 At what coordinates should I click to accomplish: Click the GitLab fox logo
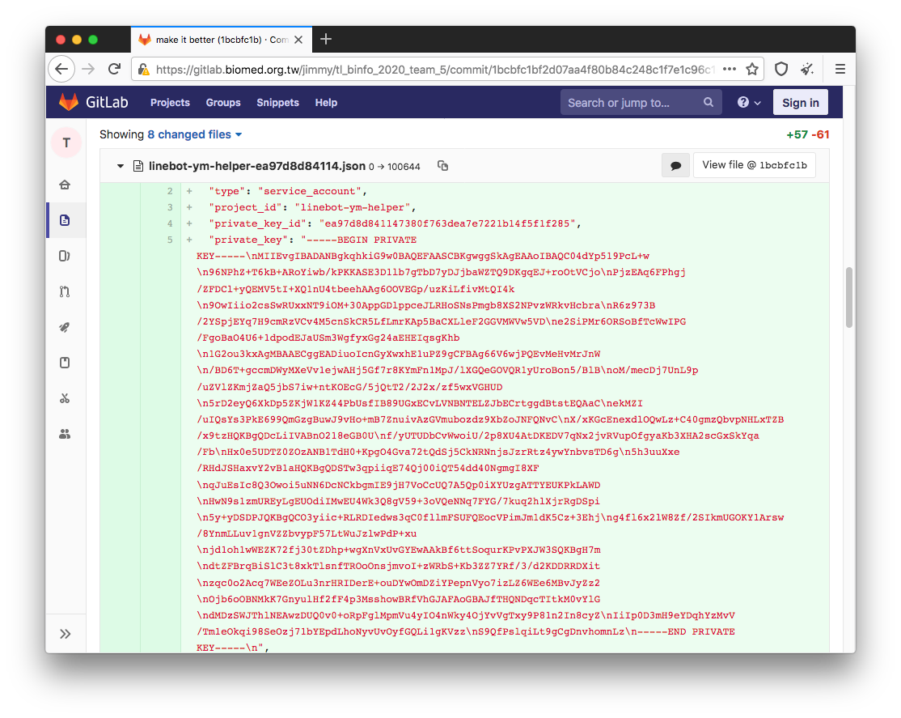pos(69,103)
